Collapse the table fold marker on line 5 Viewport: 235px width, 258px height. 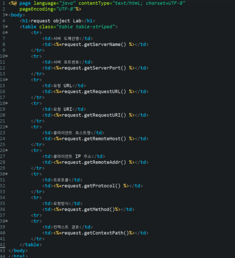click(x=7, y=26)
